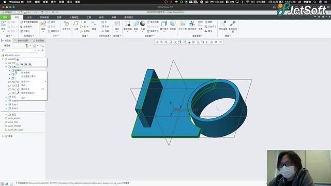Open the Component (元件) group dropdown

tap(56, 36)
